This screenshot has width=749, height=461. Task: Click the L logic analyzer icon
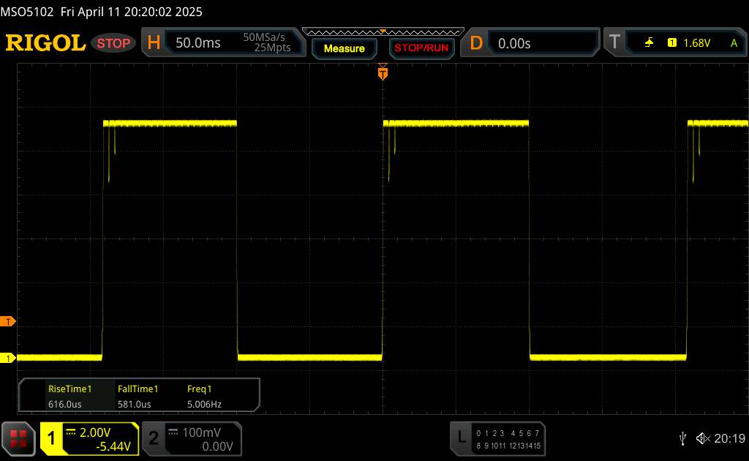pyautogui.click(x=461, y=438)
